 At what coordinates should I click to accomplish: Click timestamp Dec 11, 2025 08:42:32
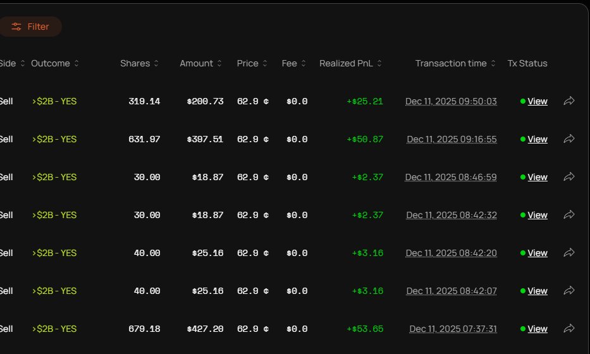[452, 215]
